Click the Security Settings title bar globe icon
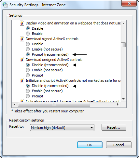 [5, 5]
